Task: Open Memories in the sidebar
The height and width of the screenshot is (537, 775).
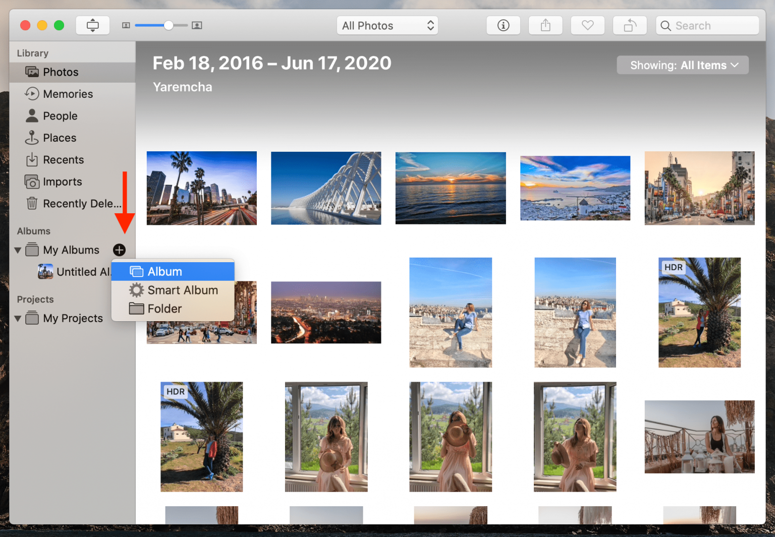Action: [x=68, y=94]
